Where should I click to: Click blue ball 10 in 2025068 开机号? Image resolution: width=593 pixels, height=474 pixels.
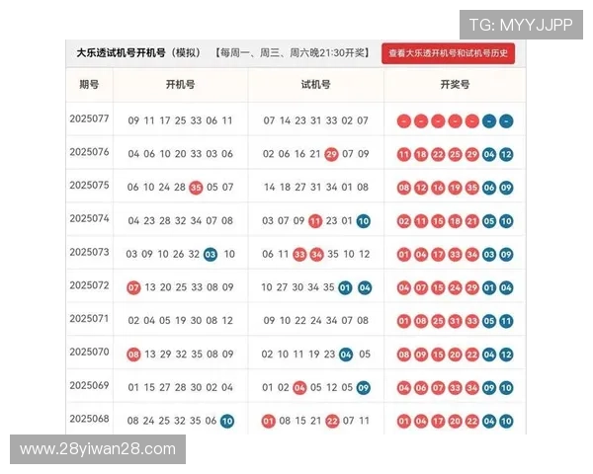click(x=227, y=421)
